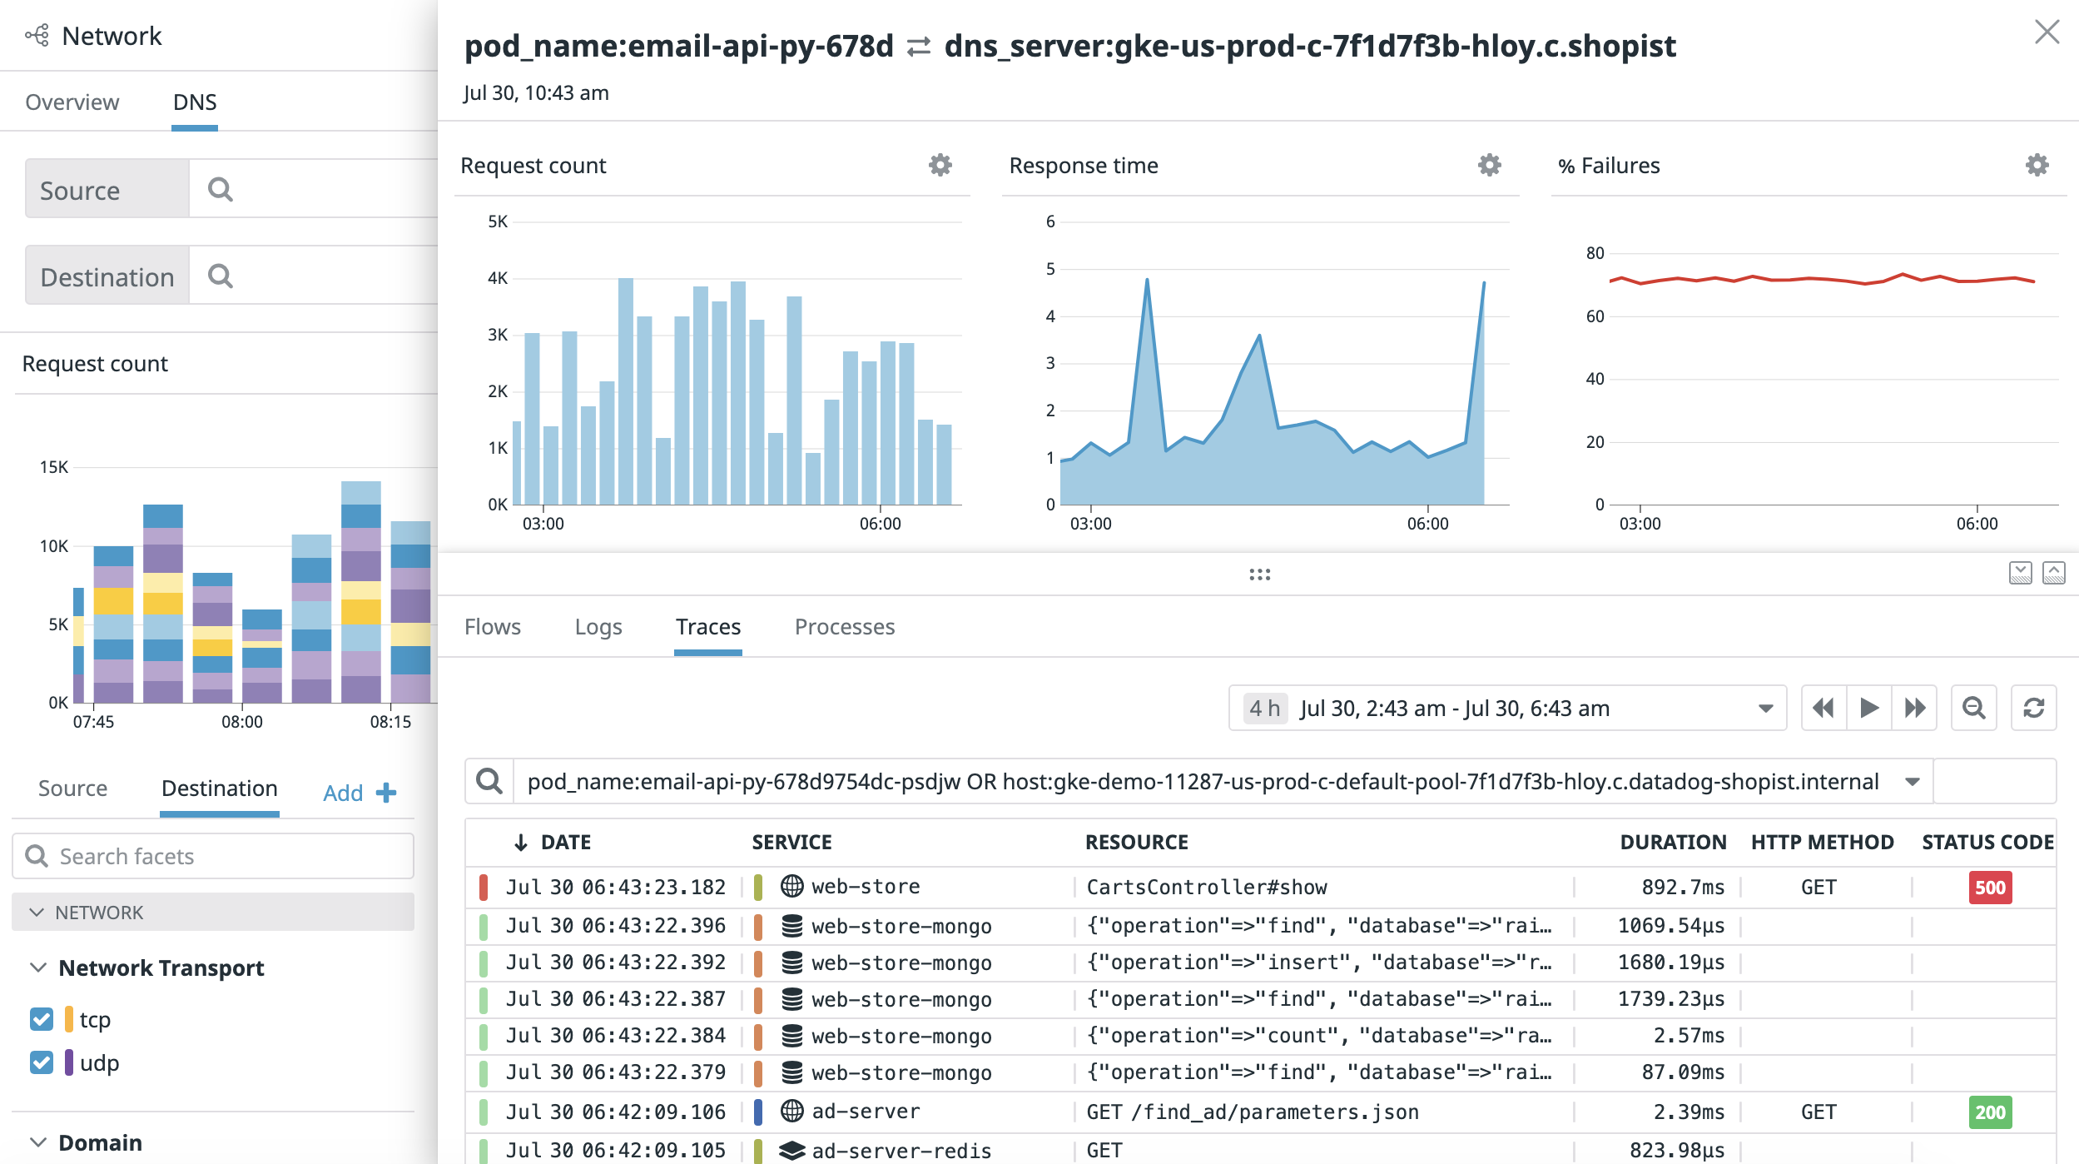Click the % Failures settings gear
2079x1164 pixels.
(x=2037, y=165)
